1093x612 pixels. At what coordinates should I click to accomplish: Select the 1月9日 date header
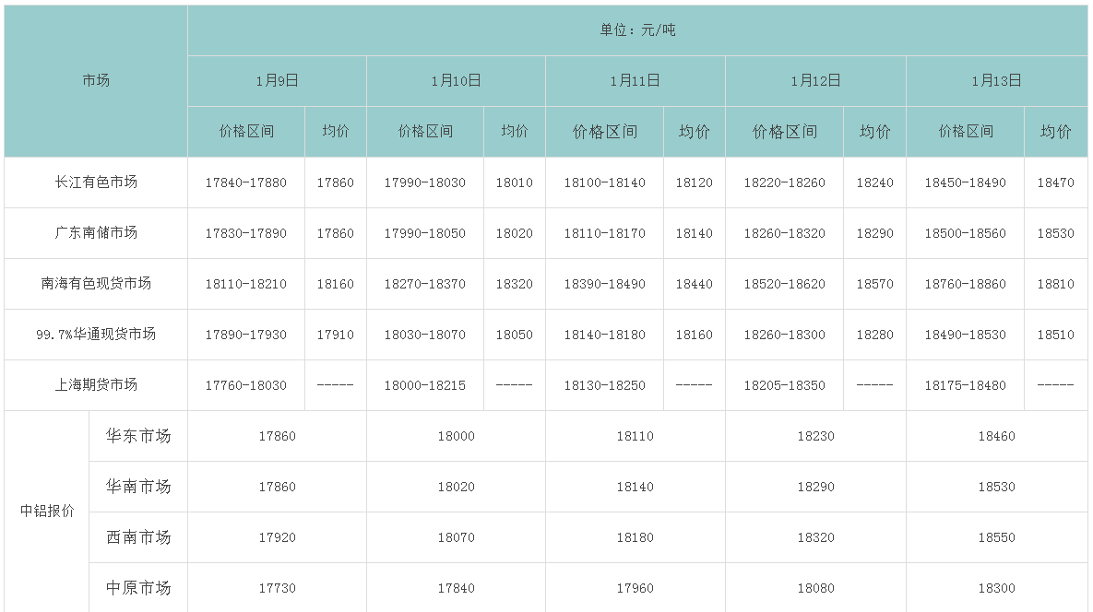point(277,81)
